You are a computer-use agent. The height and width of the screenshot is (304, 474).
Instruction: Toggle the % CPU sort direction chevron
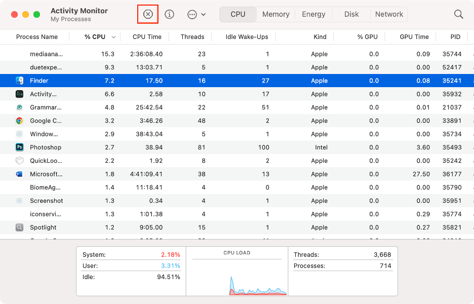[x=113, y=36]
